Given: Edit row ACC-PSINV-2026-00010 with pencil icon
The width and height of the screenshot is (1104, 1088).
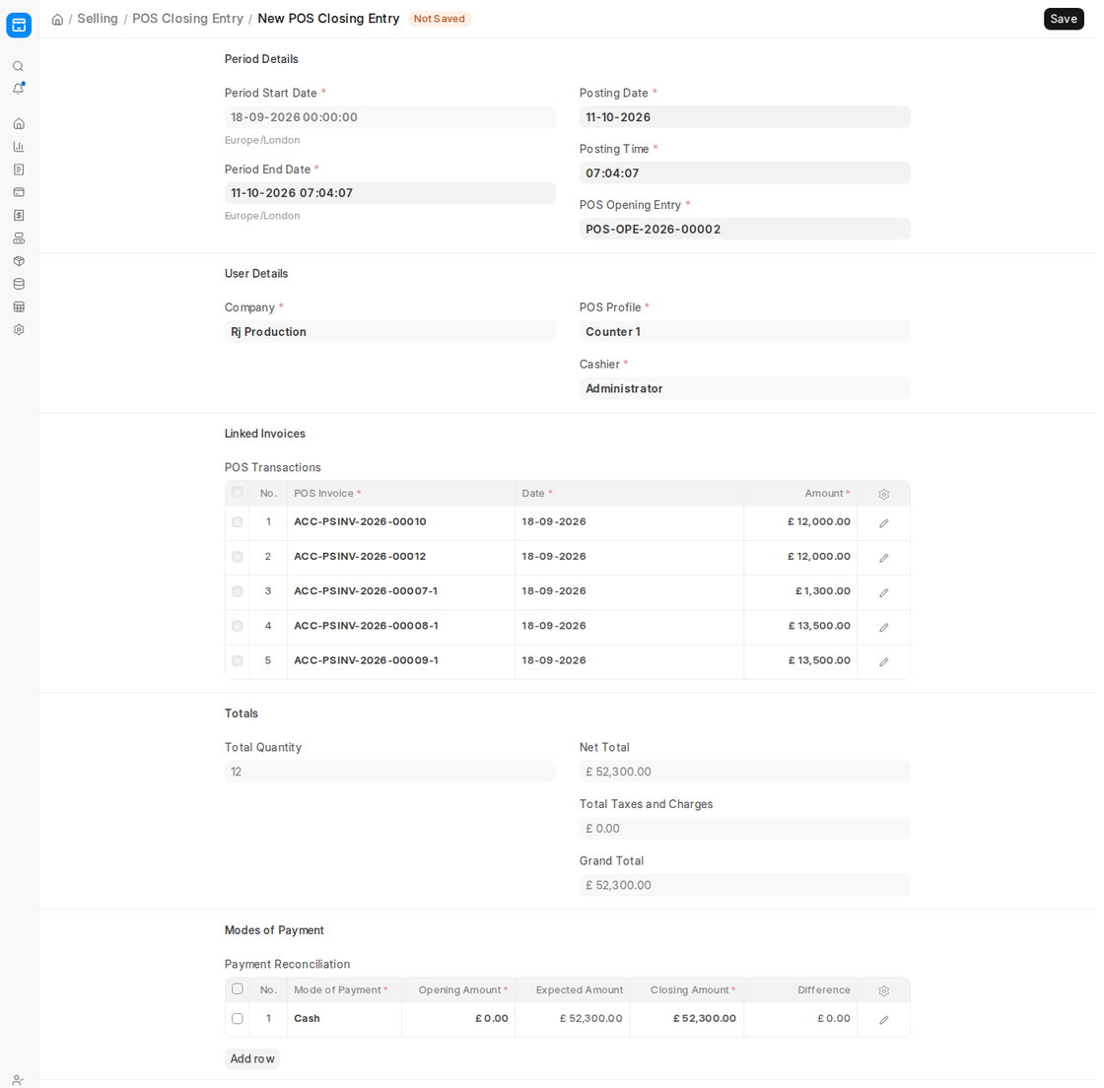Looking at the screenshot, I should tap(883, 523).
